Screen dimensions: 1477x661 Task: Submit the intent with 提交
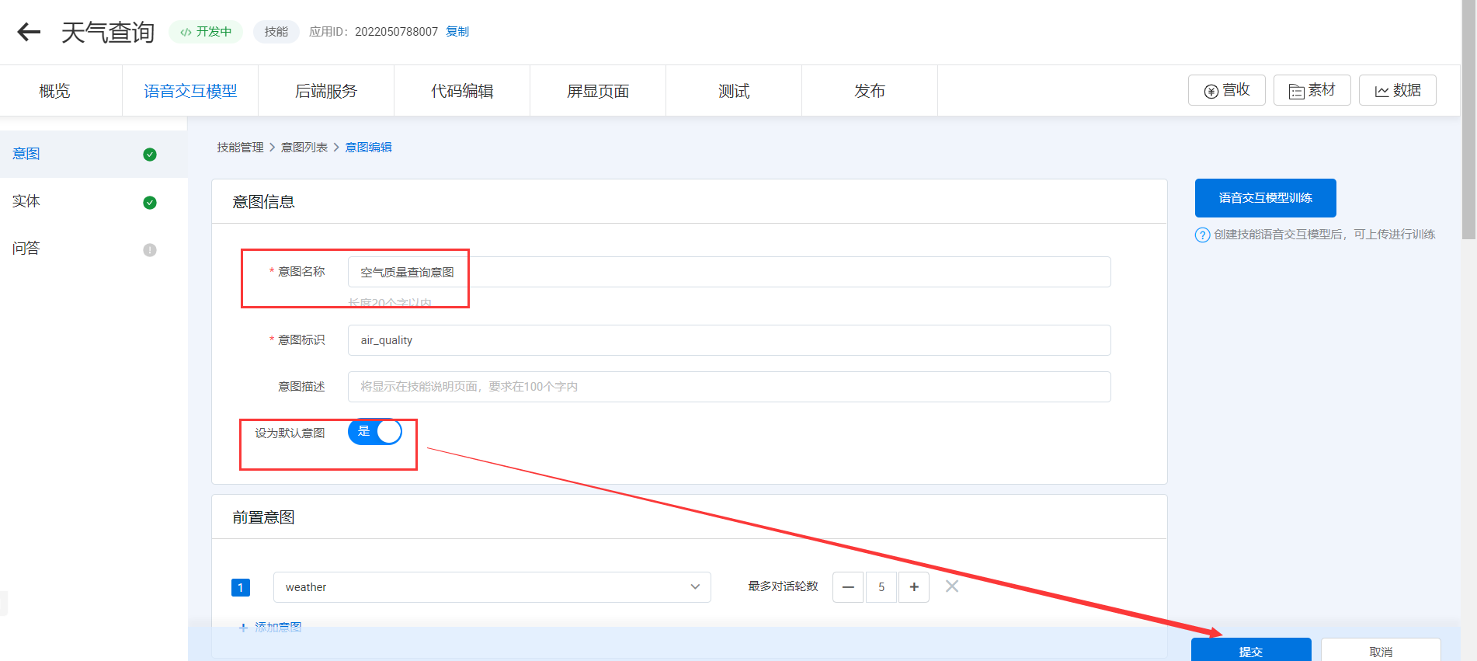click(1251, 650)
